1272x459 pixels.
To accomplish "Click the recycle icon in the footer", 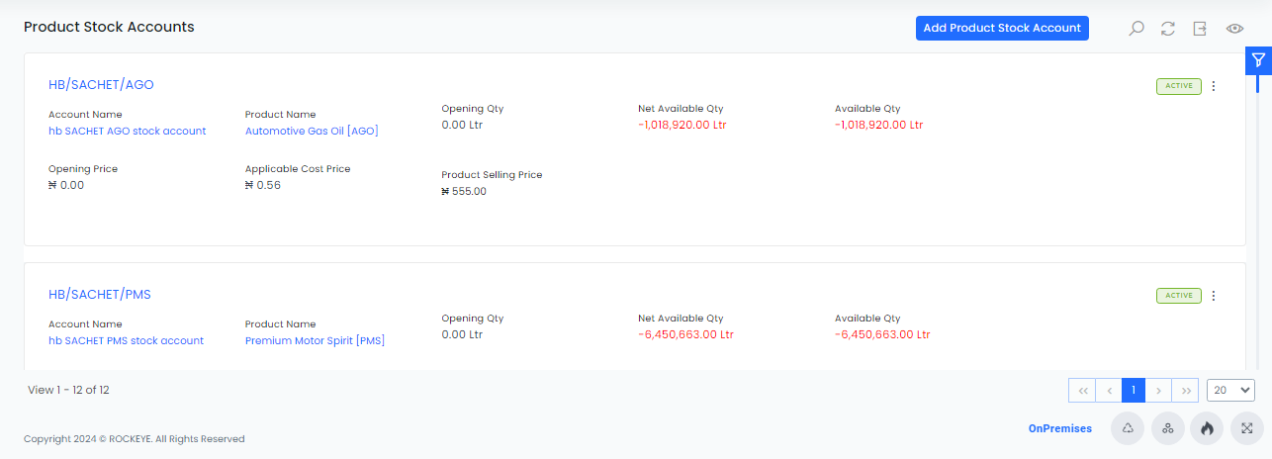I will coord(1128,428).
